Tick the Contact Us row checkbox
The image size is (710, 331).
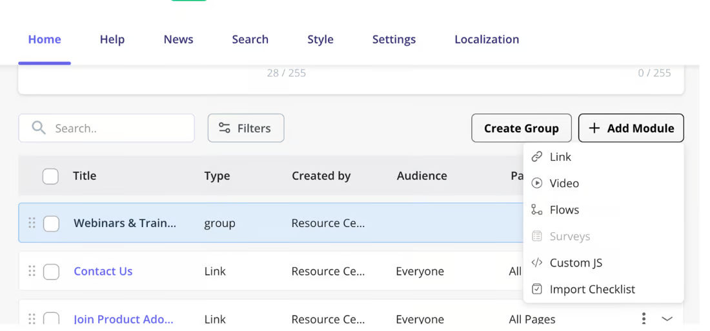(x=51, y=272)
